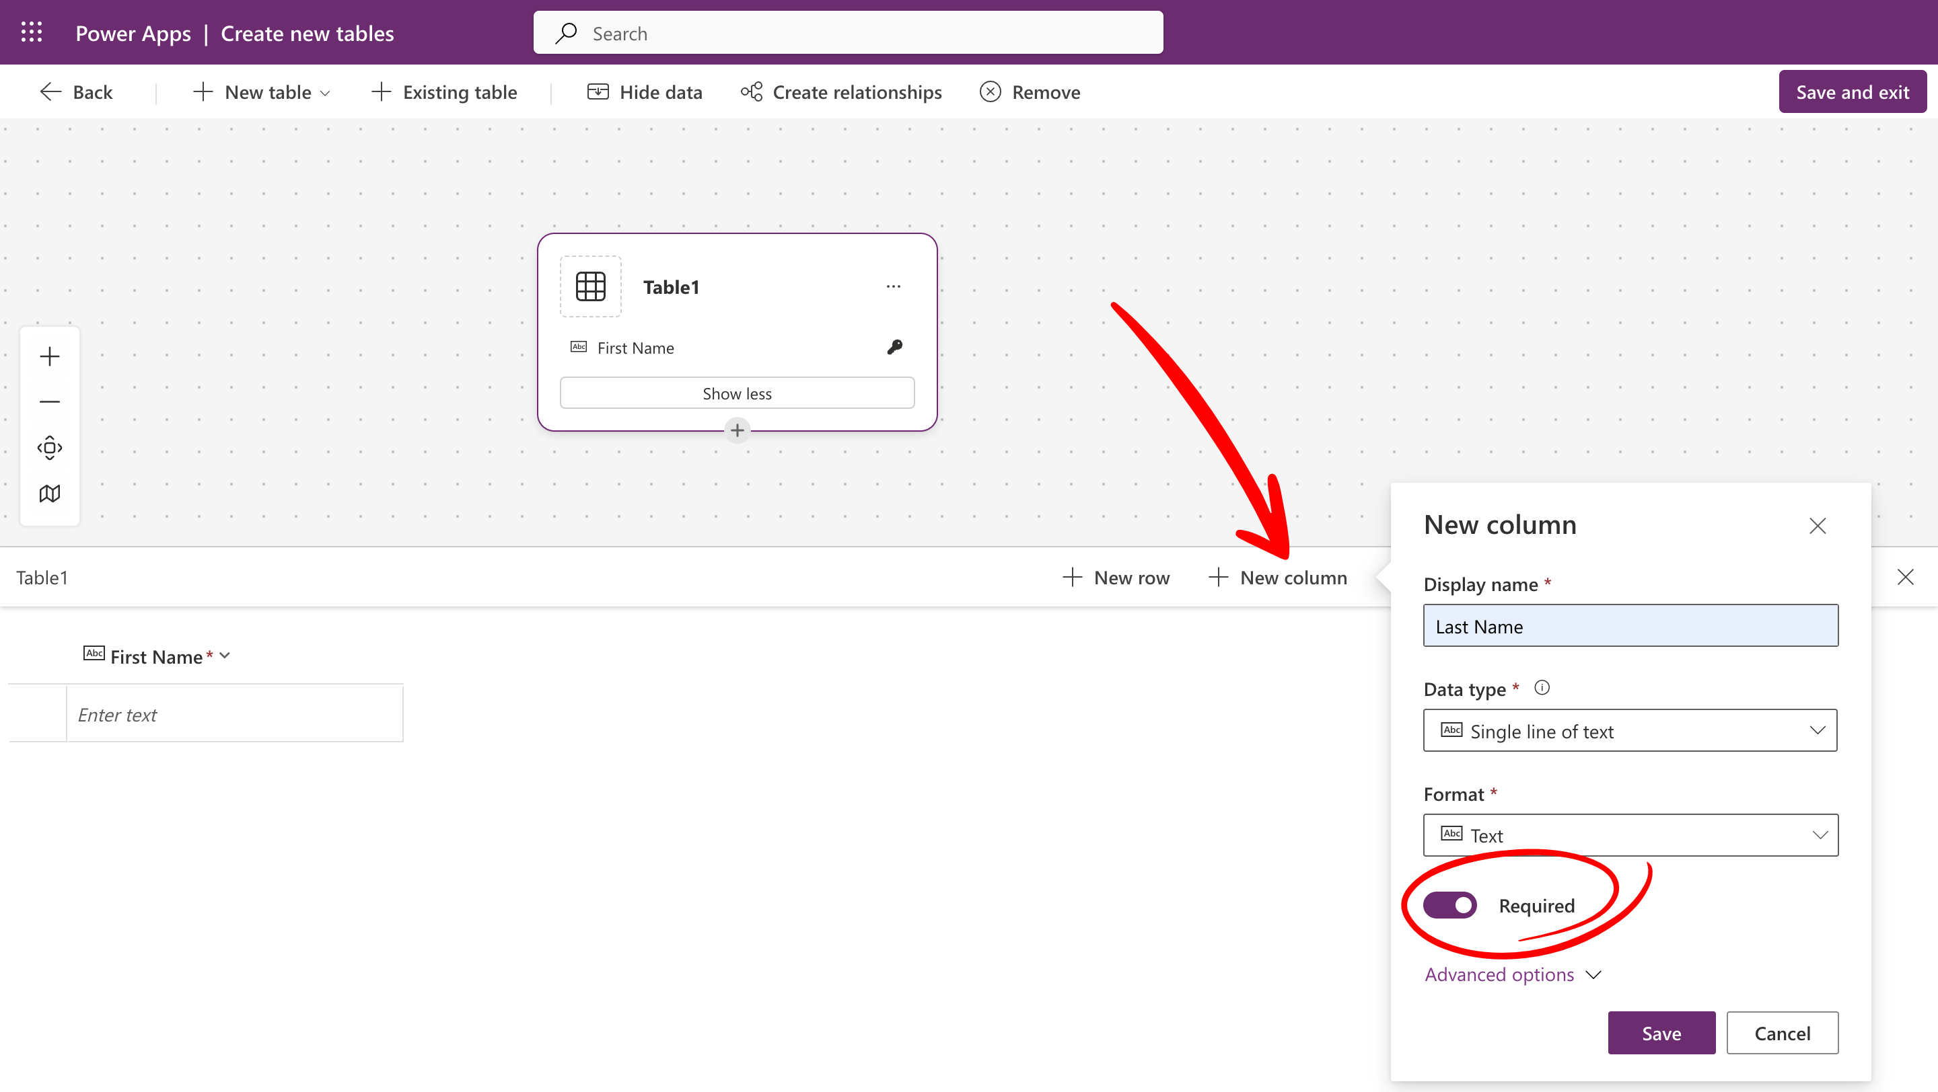
Task: Click the canvas zoom out minus icon
Action: click(x=50, y=402)
